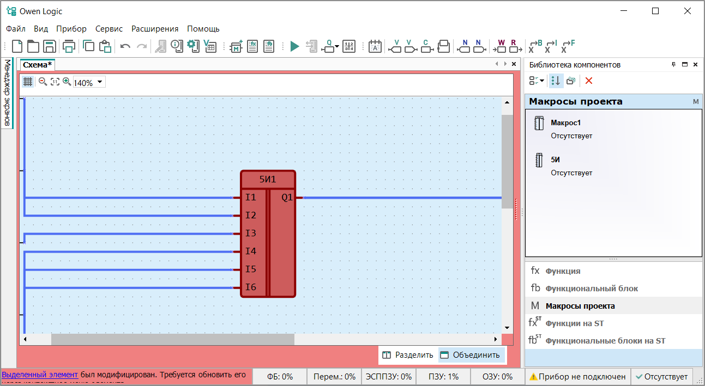This screenshot has width=705, height=386.
Task: Click the Разделить button
Action: coord(408,355)
